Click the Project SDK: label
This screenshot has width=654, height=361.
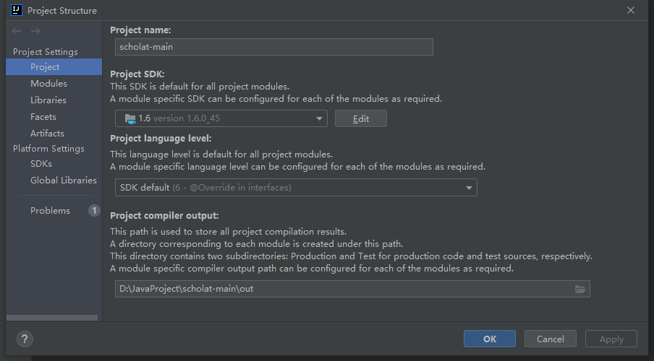click(x=137, y=74)
